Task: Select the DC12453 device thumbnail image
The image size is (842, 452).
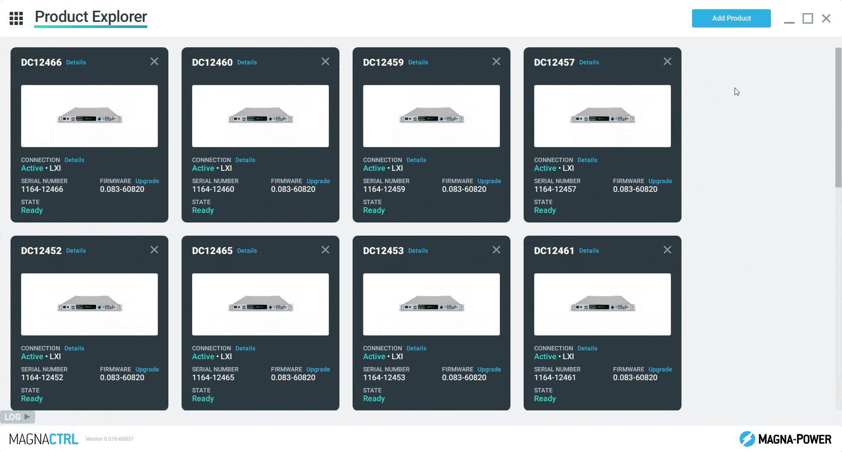Action: tap(432, 304)
